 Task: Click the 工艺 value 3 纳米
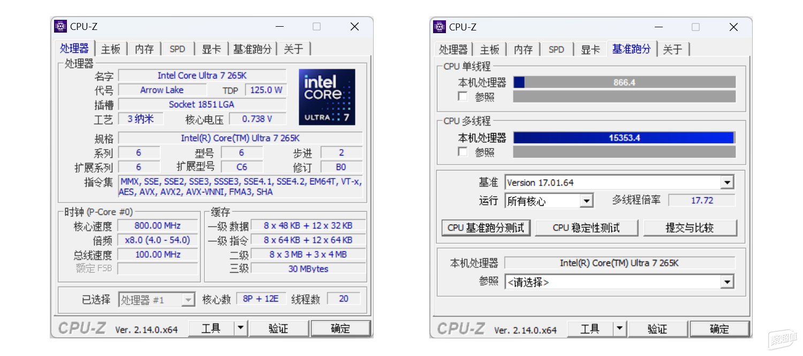140,119
